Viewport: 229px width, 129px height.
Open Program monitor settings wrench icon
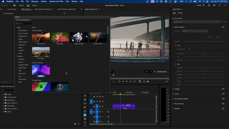pyautogui.click(x=155, y=72)
